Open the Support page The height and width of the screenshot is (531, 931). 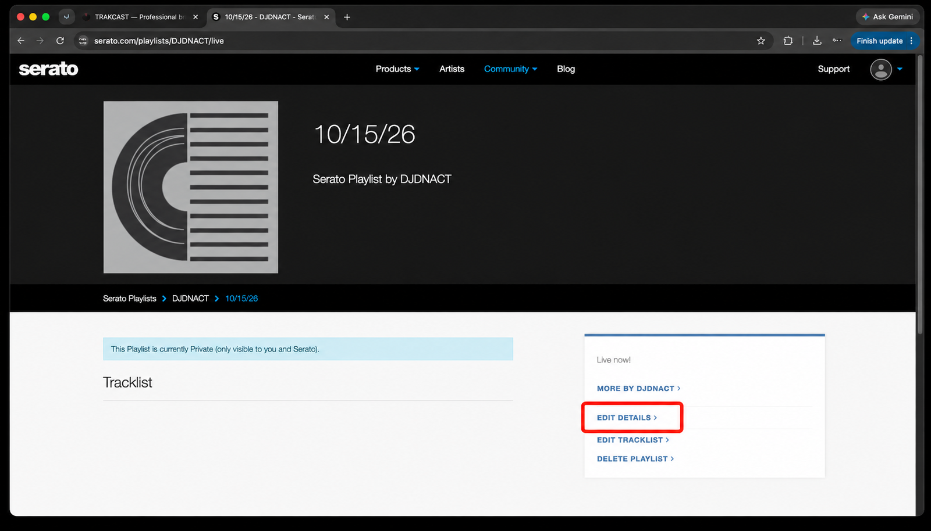(833, 69)
